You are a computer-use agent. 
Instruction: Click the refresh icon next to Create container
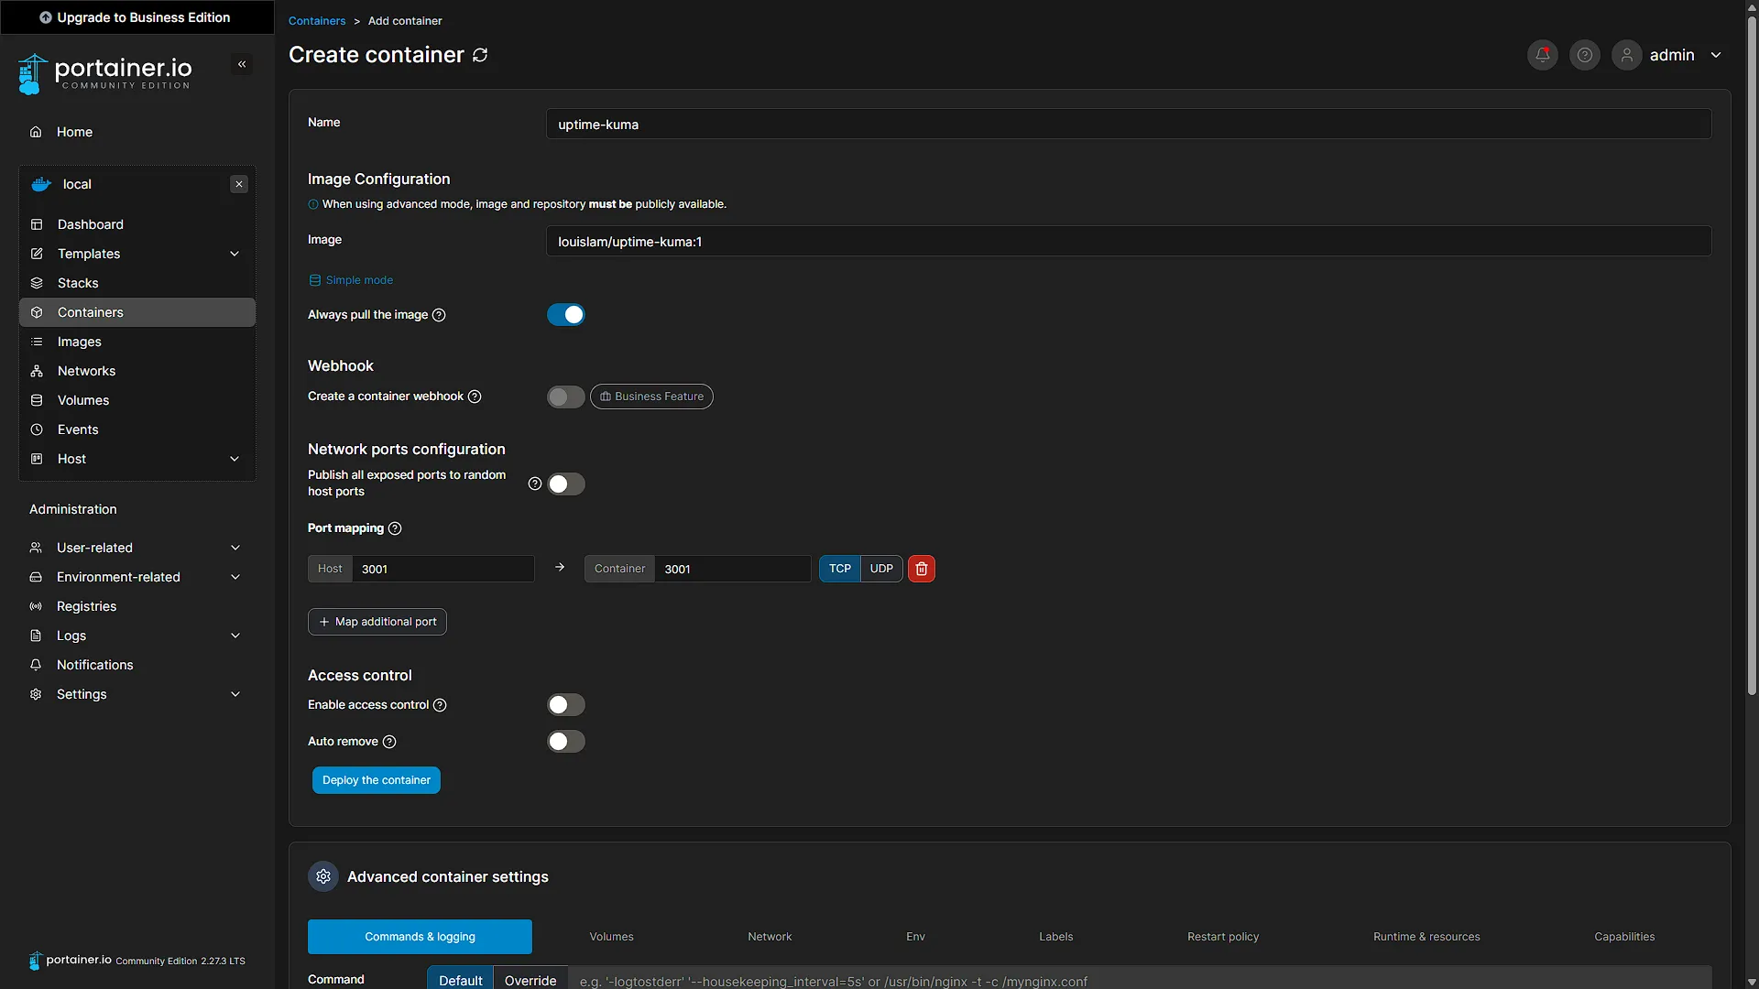tap(480, 55)
